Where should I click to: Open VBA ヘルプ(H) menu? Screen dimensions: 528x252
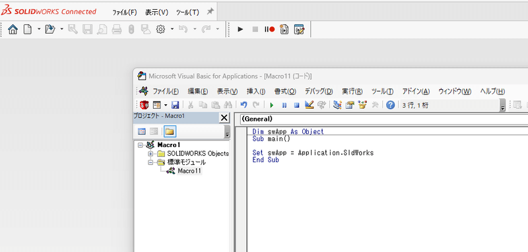492,91
